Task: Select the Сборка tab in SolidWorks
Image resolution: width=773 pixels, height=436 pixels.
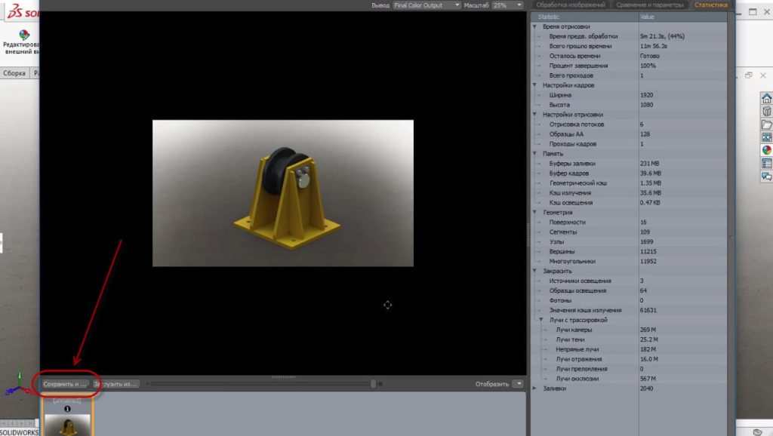Action: click(14, 73)
